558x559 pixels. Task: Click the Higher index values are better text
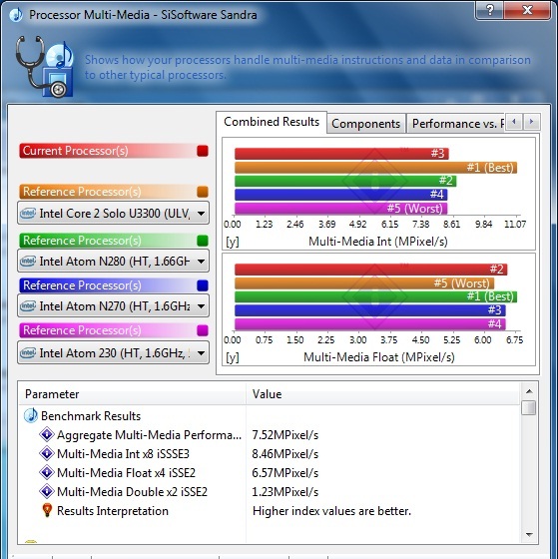tap(331, 511)
